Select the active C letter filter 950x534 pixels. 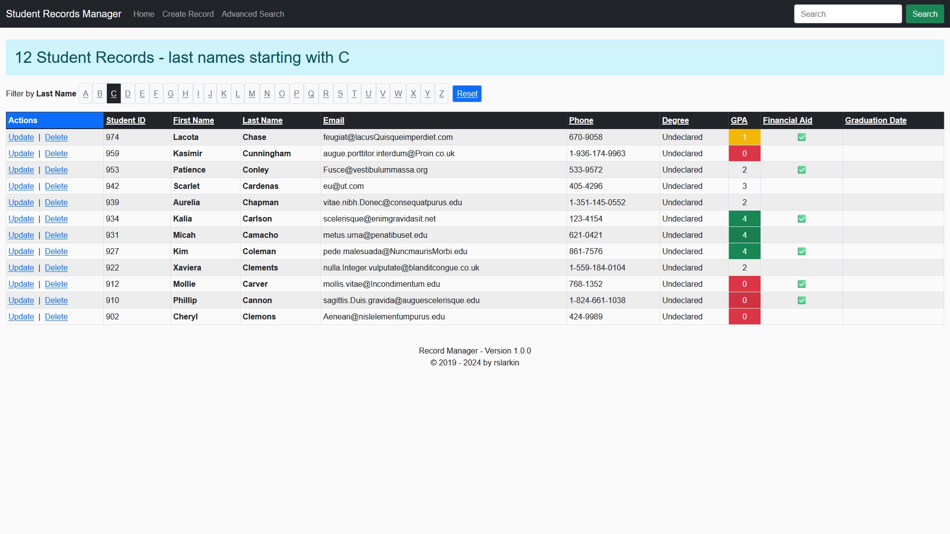114,94
